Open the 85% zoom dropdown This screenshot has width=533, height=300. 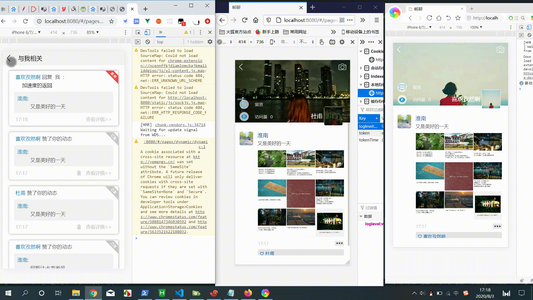(x=92, y=32)
